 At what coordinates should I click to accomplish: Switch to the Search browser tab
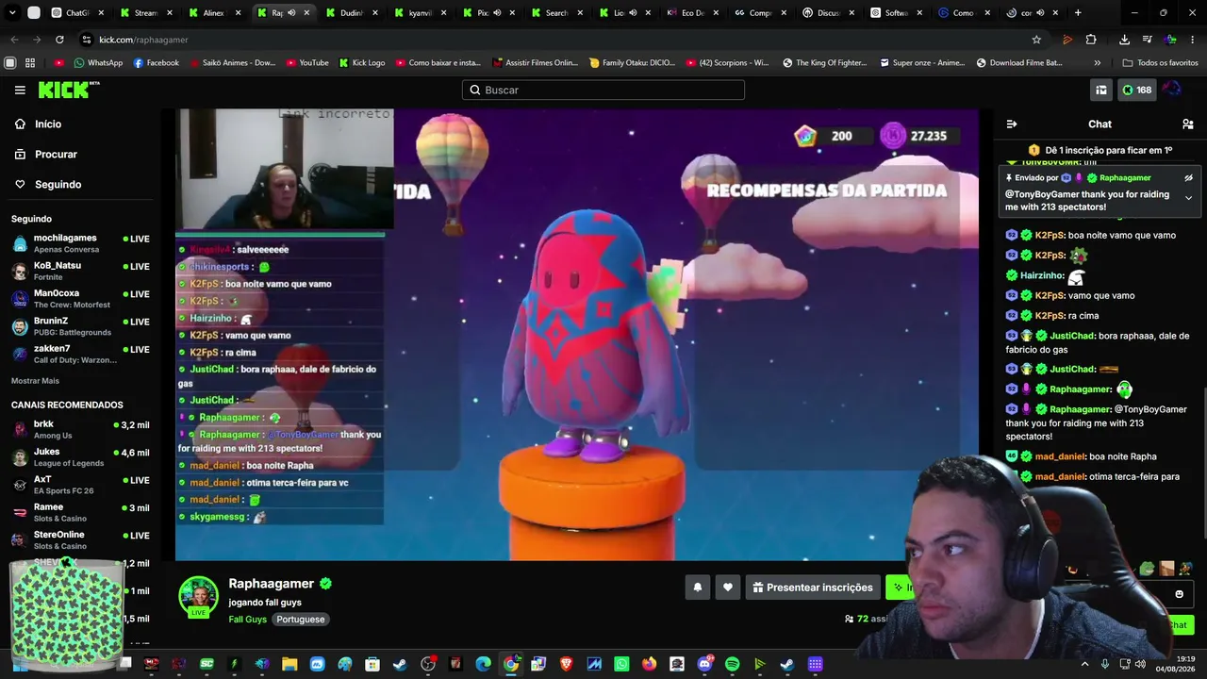pyautogui.click(x=556, y=13)
